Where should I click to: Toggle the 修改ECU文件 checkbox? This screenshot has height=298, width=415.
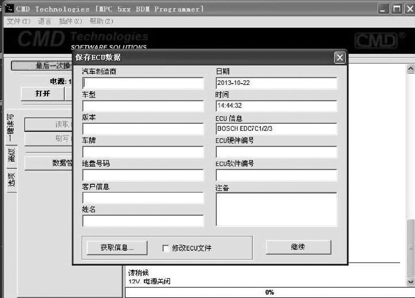pyautogui.click(x=166, y=248)
